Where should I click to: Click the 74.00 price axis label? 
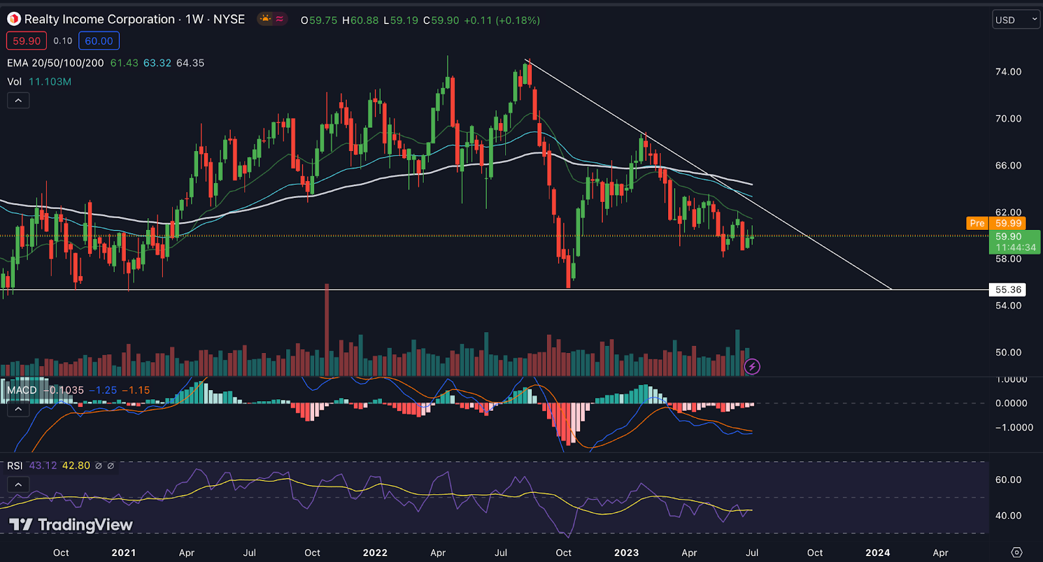[1008, 72]
